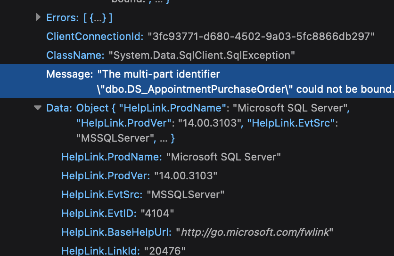Select the HelpLink.EvtID property key
The width and height of the screenshot is (394, 256).
tap(99, 213)
